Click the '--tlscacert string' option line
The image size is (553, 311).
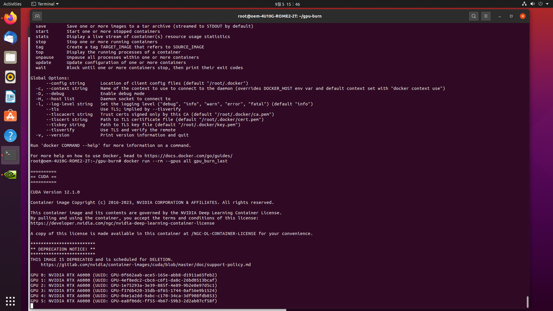coord(160,114)
